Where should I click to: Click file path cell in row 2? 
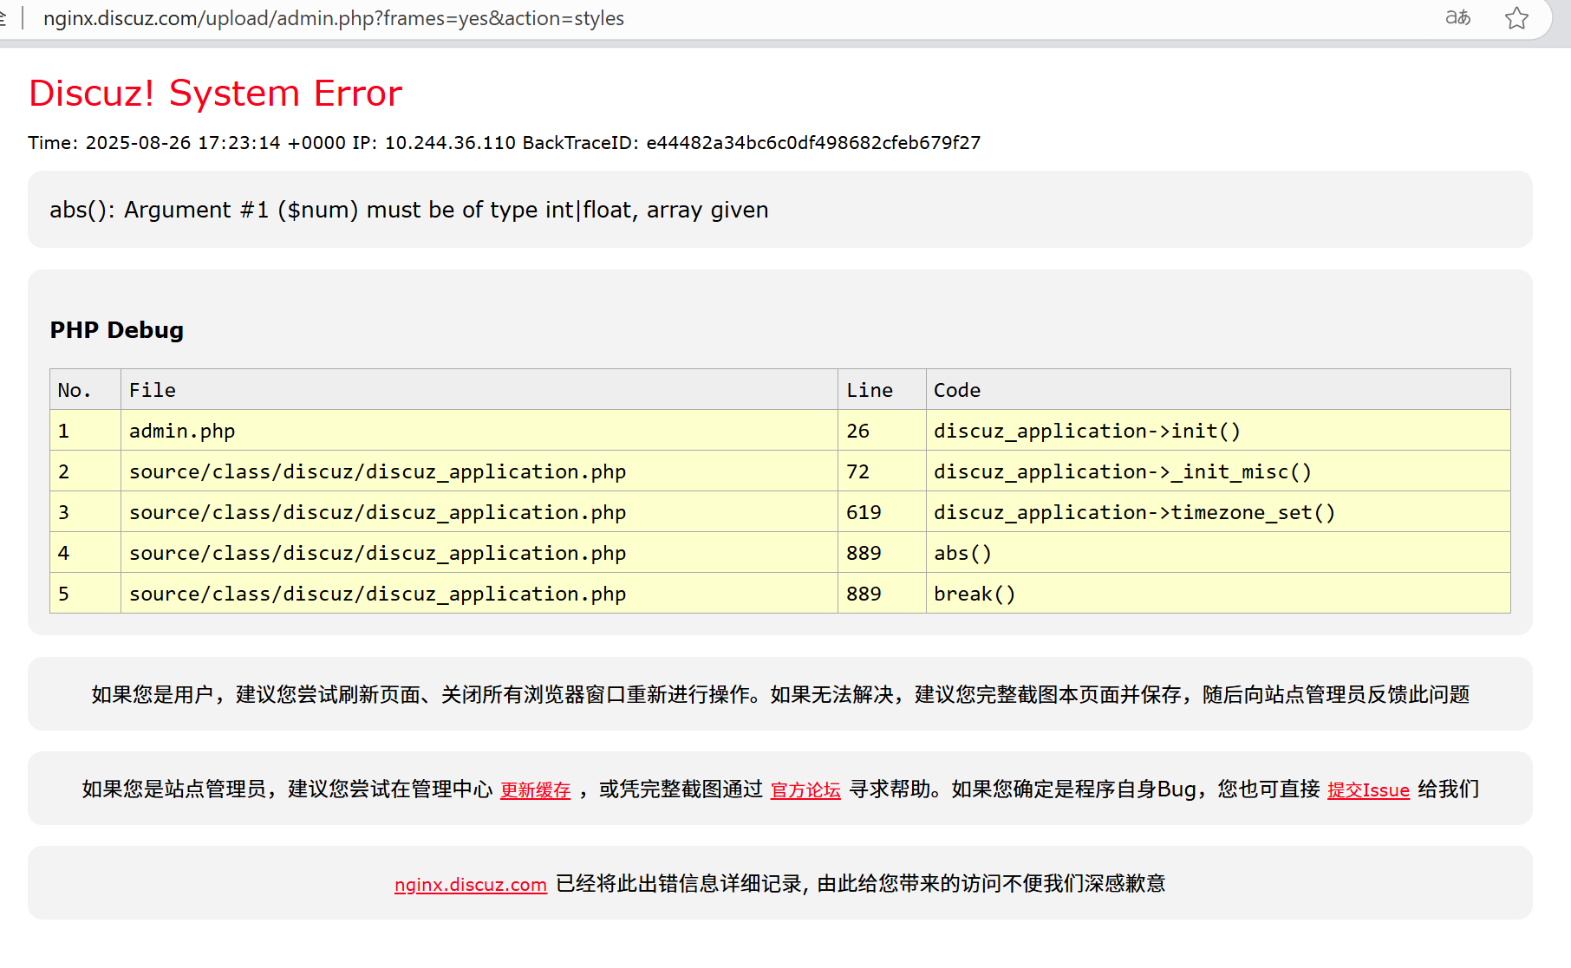[x=479, y=471]
